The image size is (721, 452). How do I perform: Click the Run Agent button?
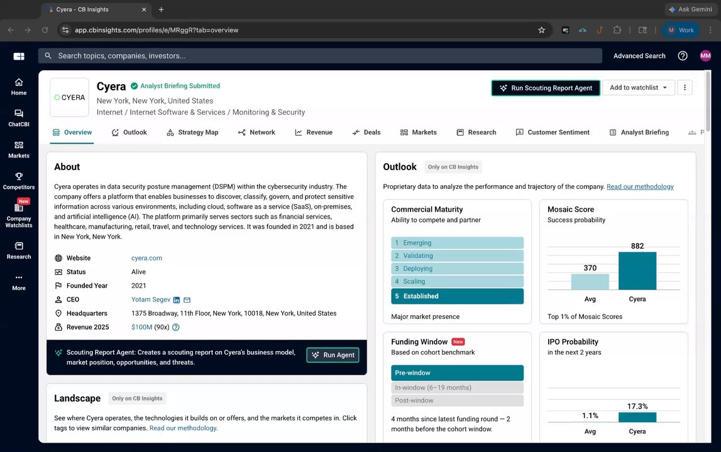click(333, 355)
